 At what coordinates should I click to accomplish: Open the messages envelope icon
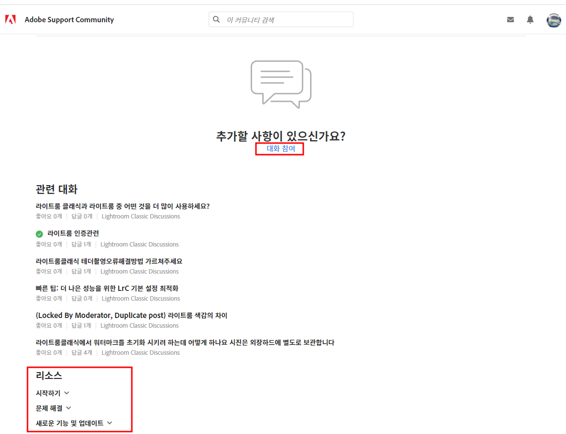pos(510,19)
